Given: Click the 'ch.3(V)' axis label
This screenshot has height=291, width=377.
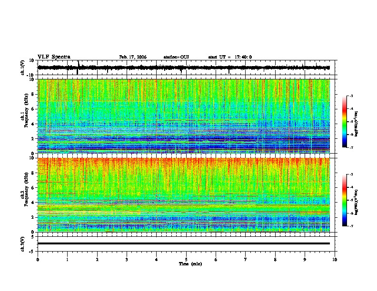Looking at the screenshot, I should coord(23,244).
